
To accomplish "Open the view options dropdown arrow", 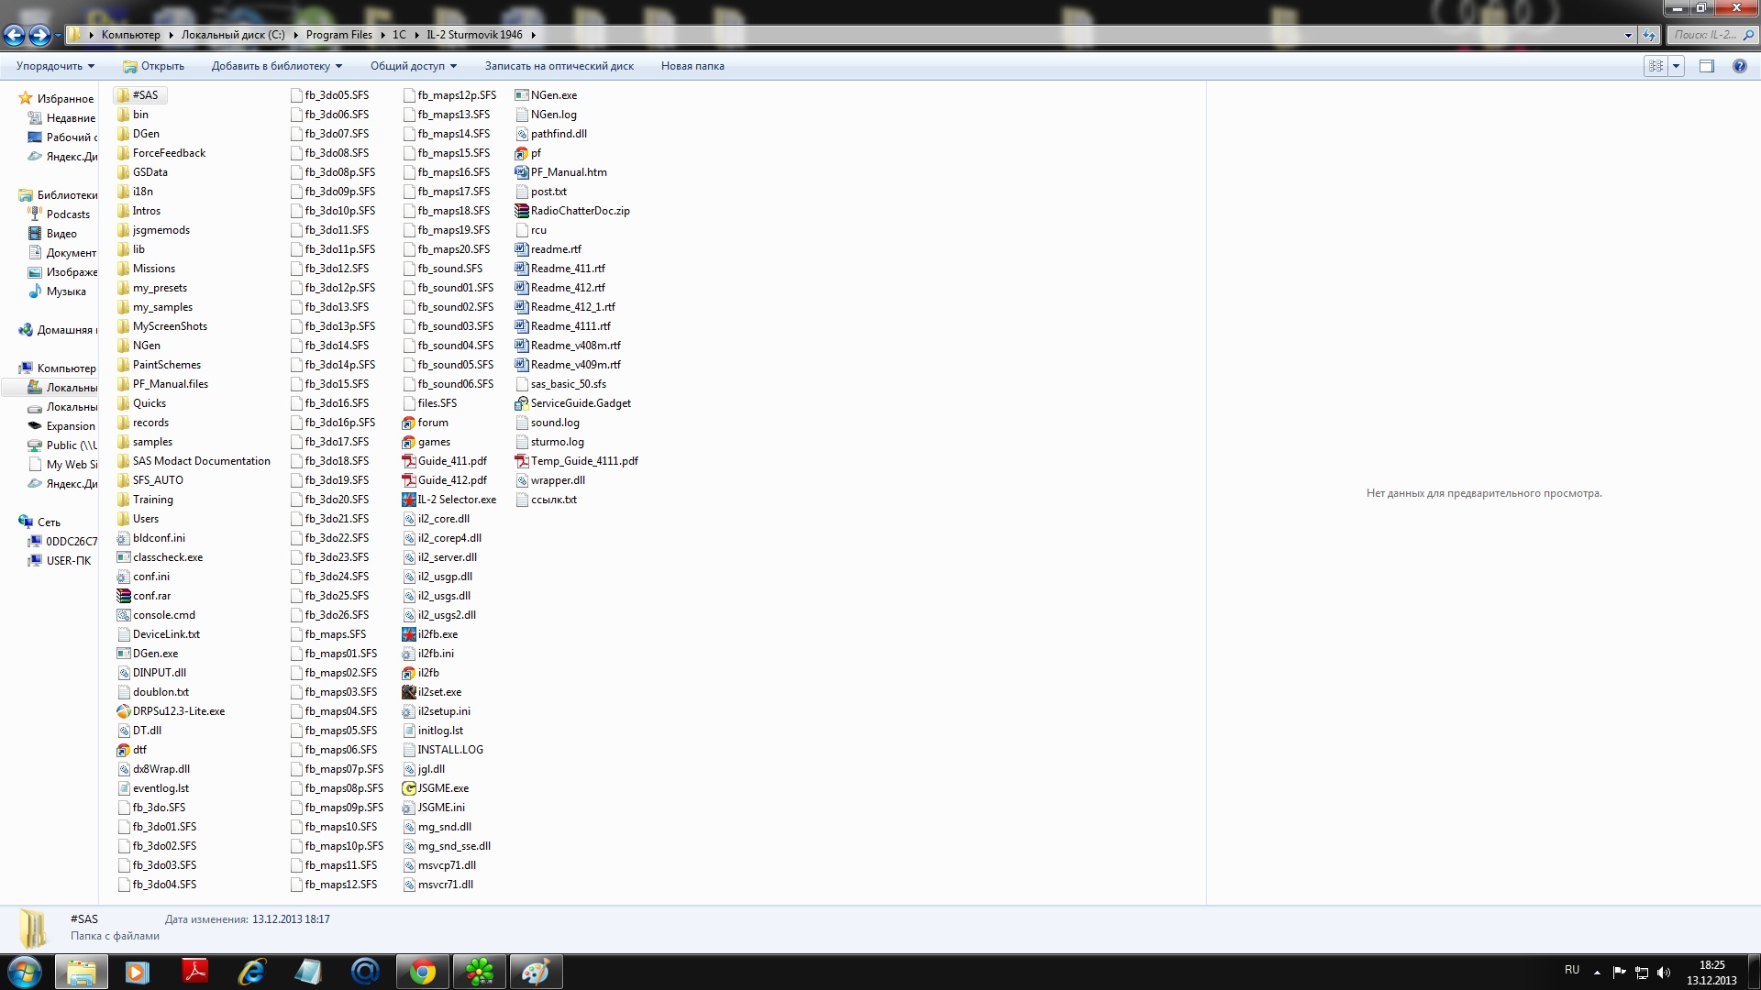I will (1677, 66).
